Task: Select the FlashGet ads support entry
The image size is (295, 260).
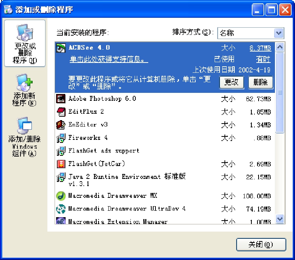Action: click(x=165, y=151)
